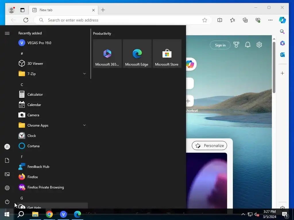Toggle Edge split screen
The image size is (294, 220).
click(220, 20)
